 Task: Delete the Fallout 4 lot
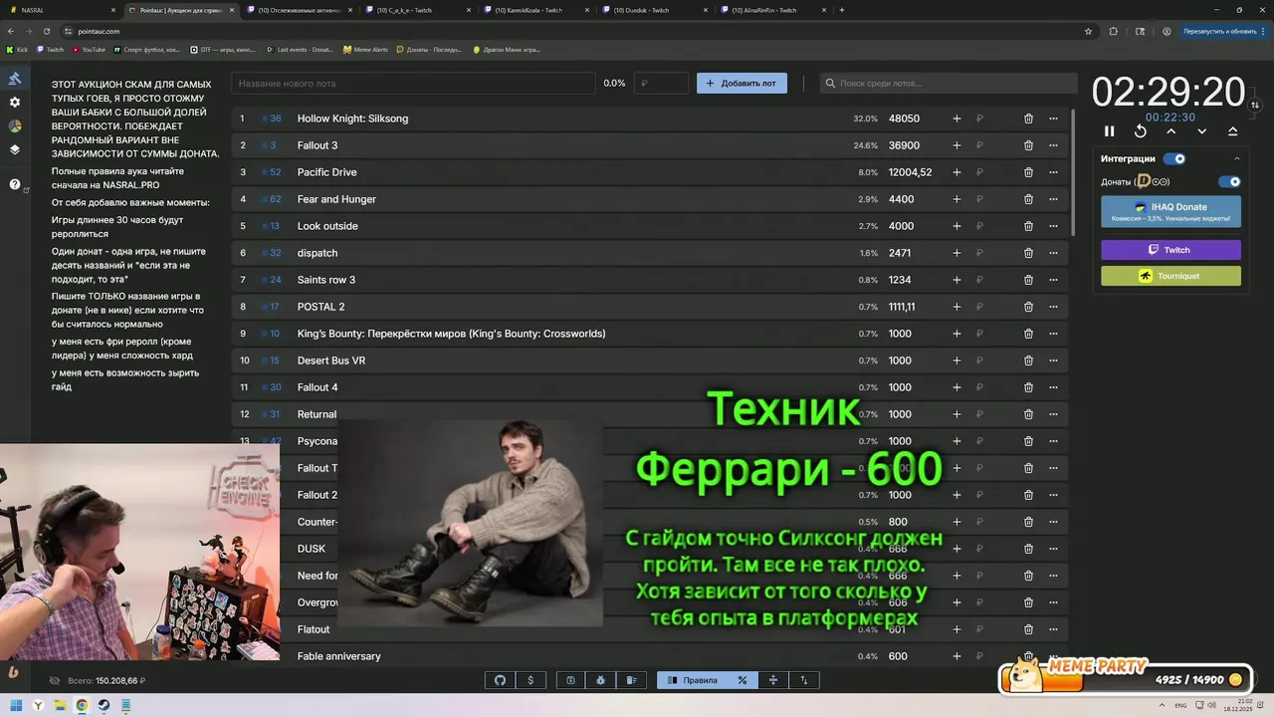pyautogui.click(x=1028, y=387)
